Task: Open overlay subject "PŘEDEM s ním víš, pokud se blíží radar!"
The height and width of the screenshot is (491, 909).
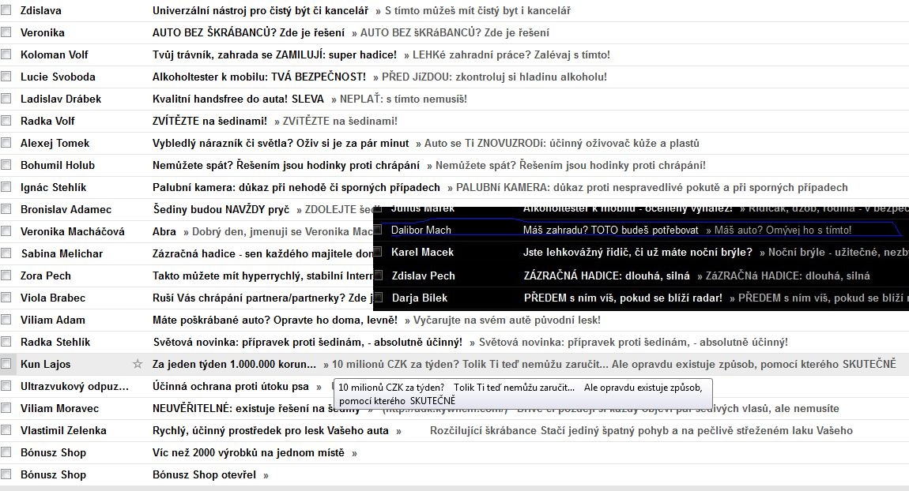Action: [x=623, y=298]
